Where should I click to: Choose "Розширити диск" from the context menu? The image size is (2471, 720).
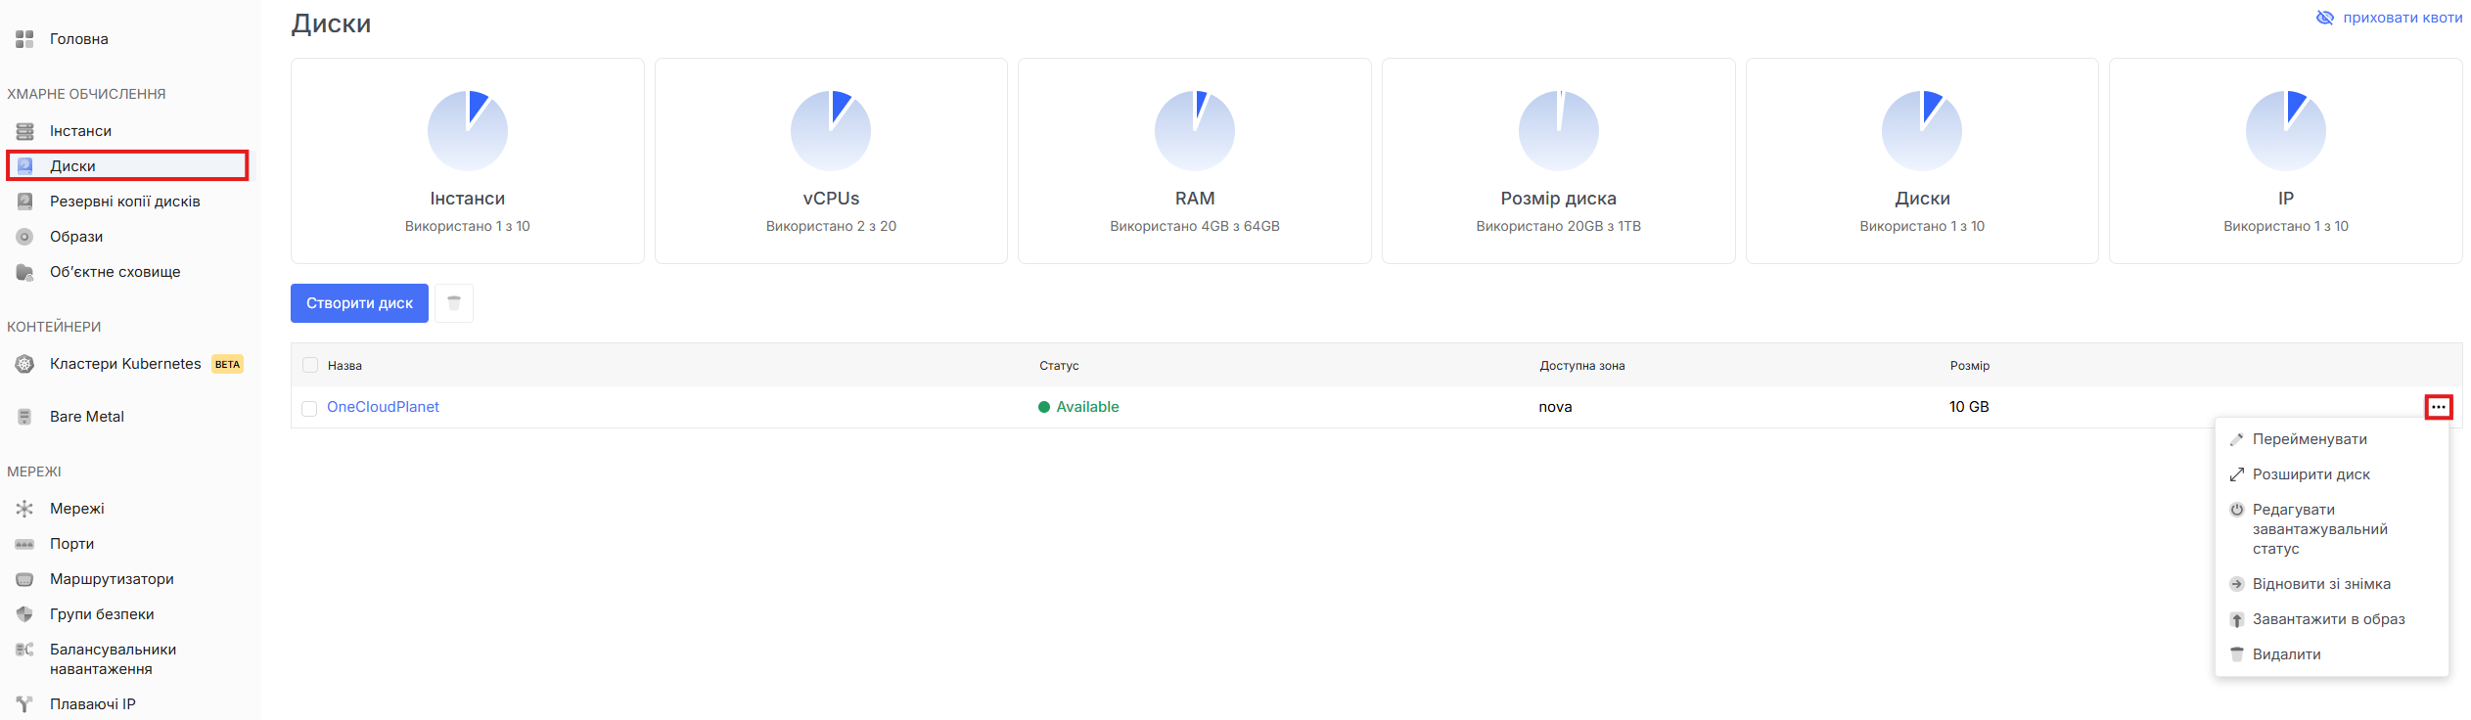(x=2311, y=474)
